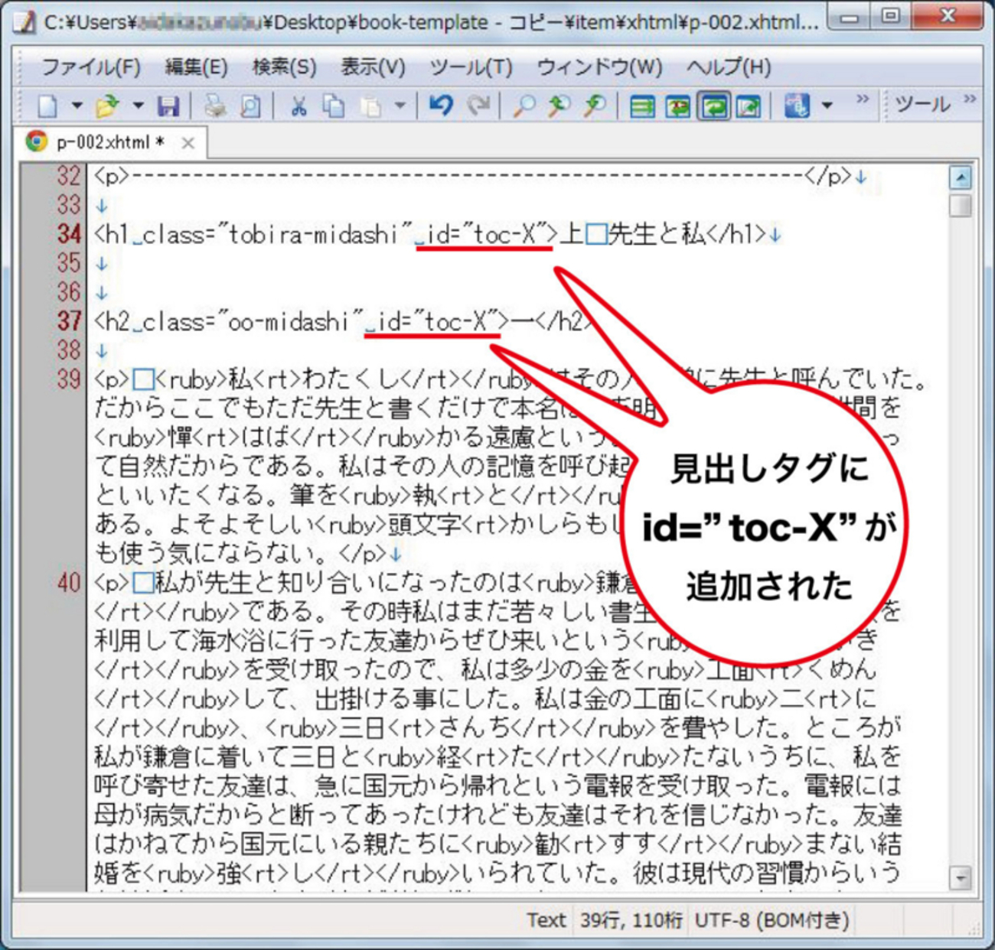Toggle the rightmost wrap mode button
995x950 pixels.
[748, 106]
